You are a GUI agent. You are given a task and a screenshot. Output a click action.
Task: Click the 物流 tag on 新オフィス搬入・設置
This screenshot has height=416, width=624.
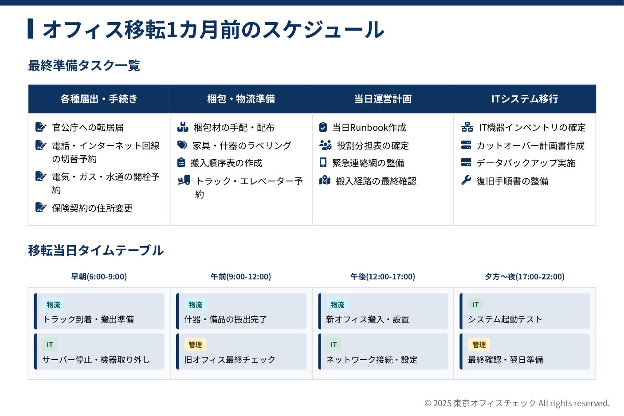pos(337,305)
